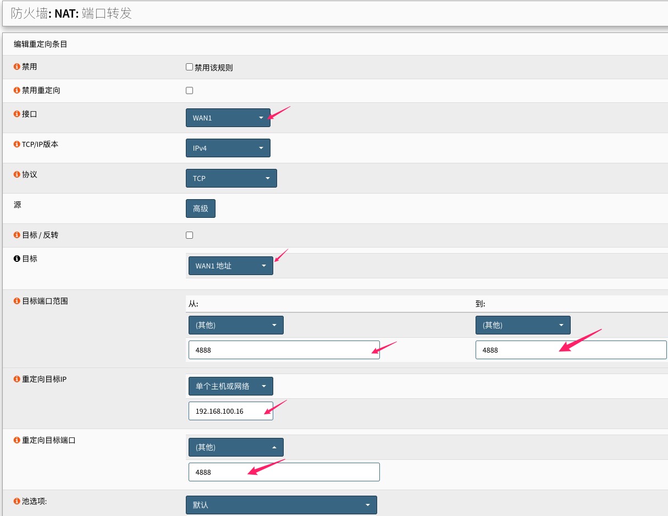This screenshot has height=516, width=668.
Task: Check the 目标 / 反转 checkbox
Action: (x=189, y=235)
